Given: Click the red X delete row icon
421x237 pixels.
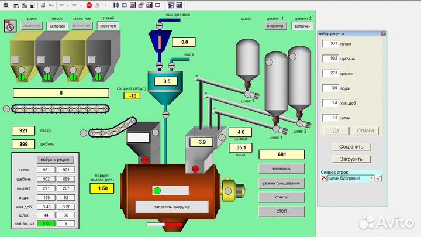Looking at the screenshot, I should pos(325,178).
